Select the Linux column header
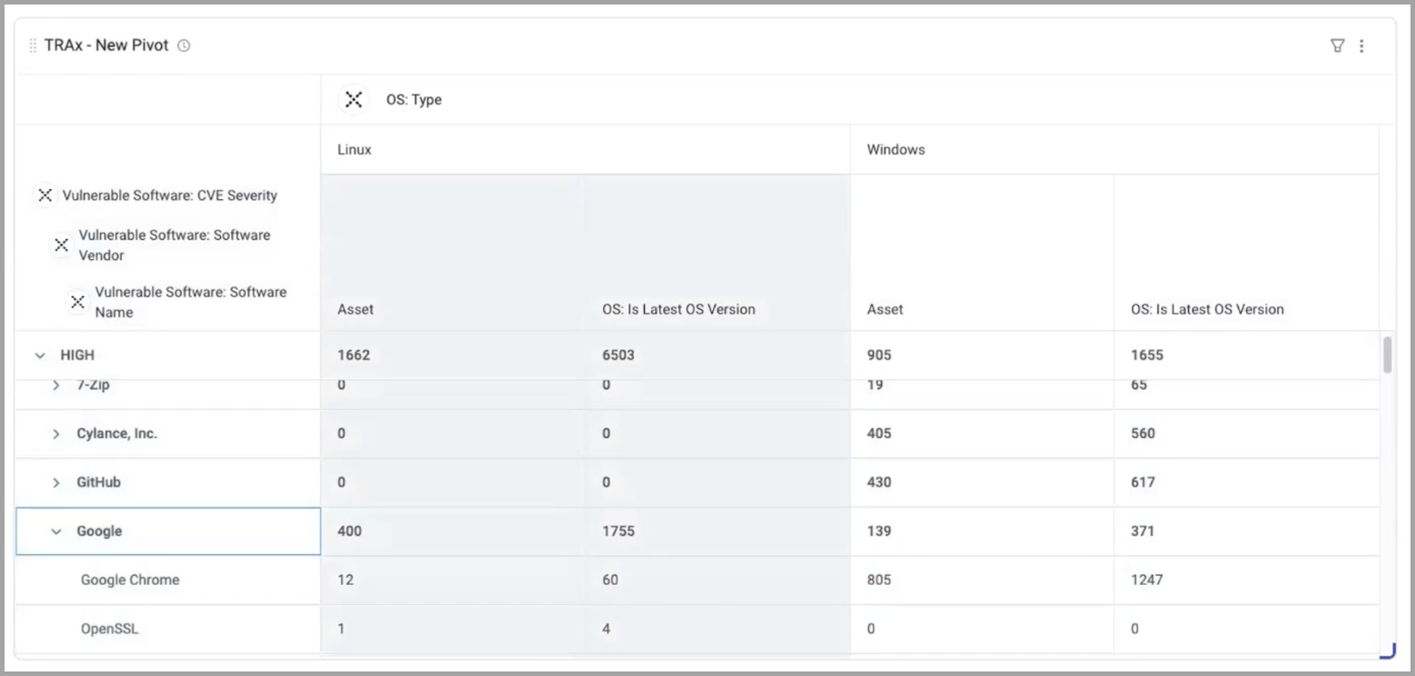The width and height of the screenshot is (1415, 676). click(x=354, y=150)
